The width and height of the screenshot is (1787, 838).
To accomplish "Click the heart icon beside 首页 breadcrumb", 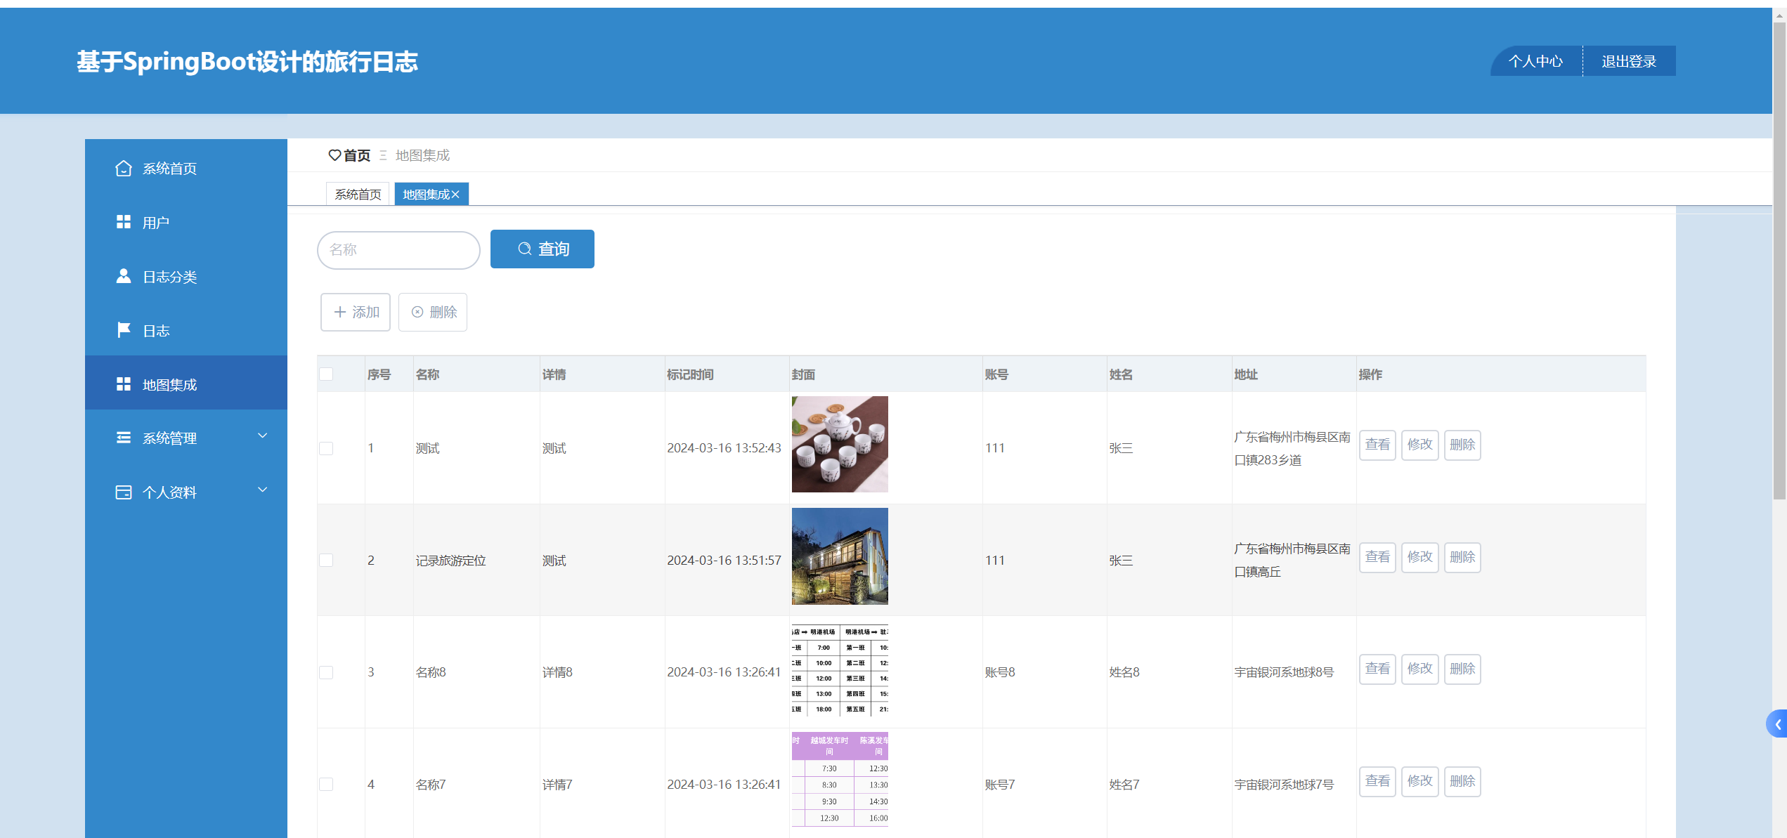I will [334, 155].
